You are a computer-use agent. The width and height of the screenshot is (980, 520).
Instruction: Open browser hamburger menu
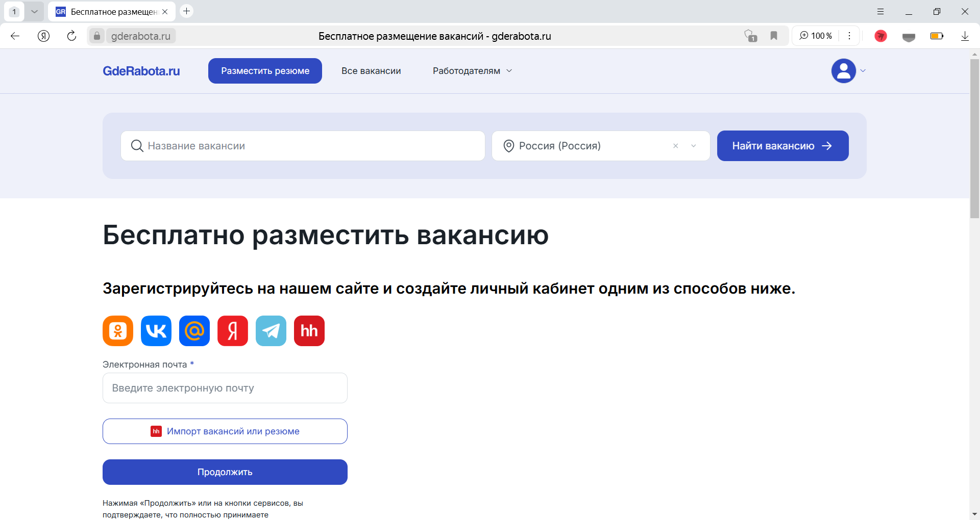[x=880, y=11]
